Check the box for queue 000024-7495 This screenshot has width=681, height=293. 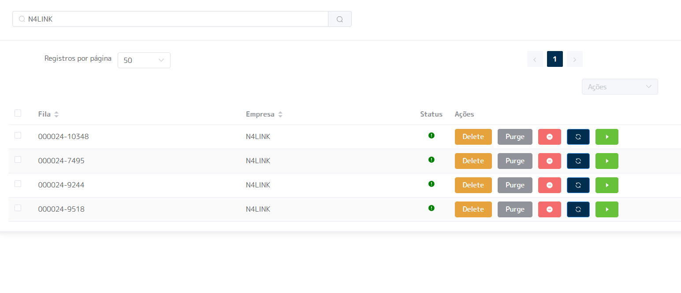point(18,159)
